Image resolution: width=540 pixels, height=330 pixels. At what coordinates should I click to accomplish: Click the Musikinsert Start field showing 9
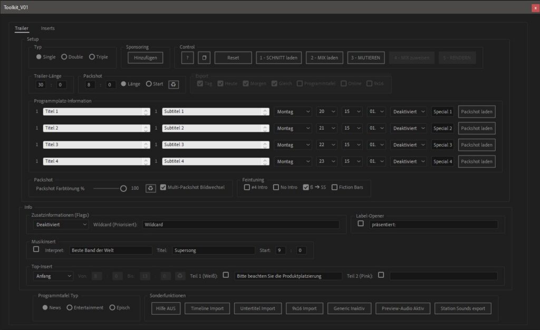(281, 250)
